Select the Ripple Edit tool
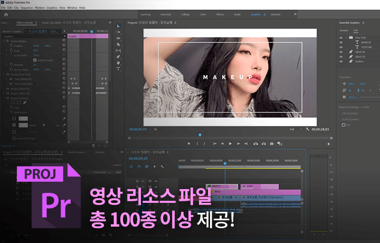Image resolution: width=380 pixels, height=243 pixels. coord(118,39)
